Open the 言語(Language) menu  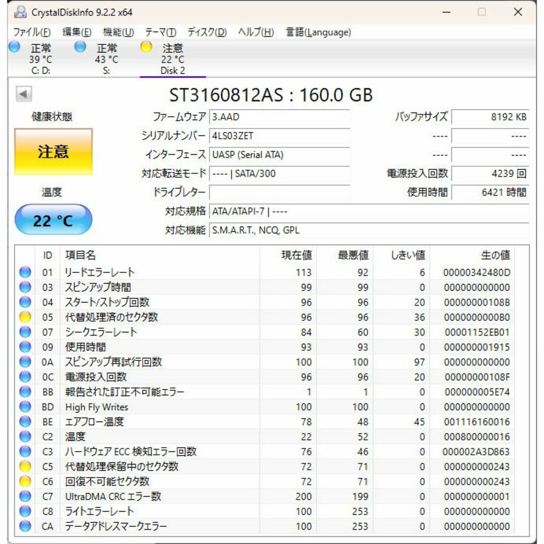(x=318, y=32)
